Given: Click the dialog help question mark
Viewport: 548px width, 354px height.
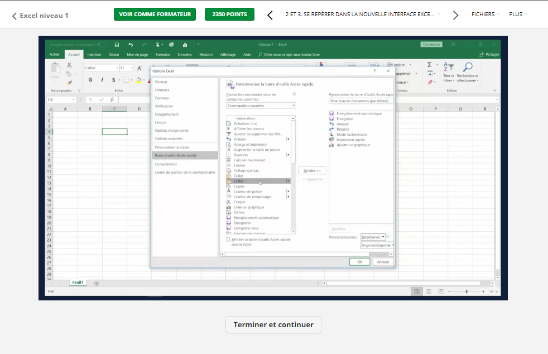Looking at the screenshot, I should point(374,71).
